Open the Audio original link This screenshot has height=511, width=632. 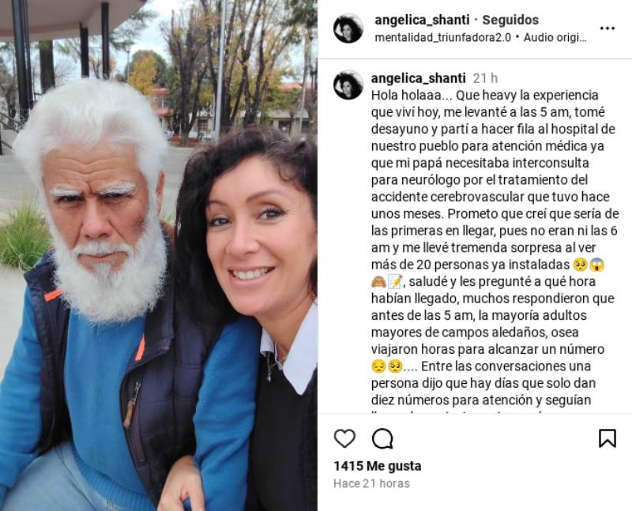pyautogui.click(x=555, y=37)
